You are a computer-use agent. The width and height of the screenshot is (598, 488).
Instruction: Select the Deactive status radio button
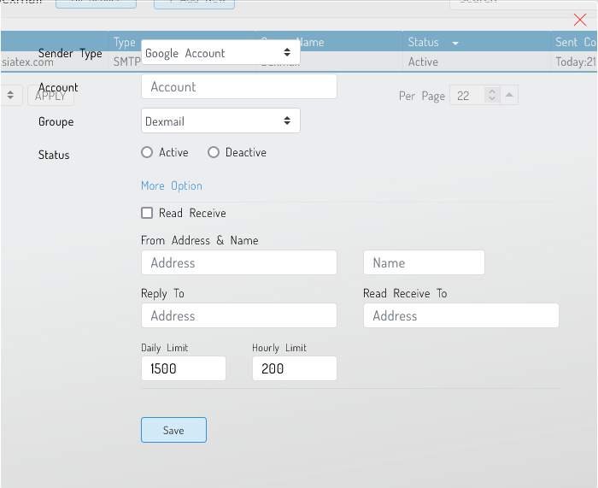[214, 152]
